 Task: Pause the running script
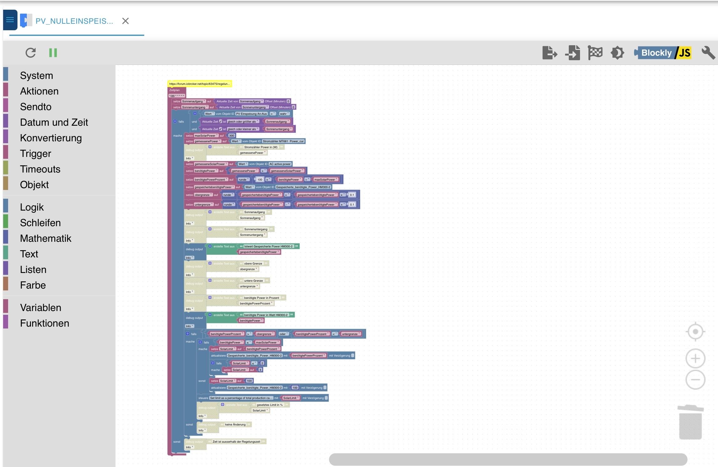pos(53,53)
